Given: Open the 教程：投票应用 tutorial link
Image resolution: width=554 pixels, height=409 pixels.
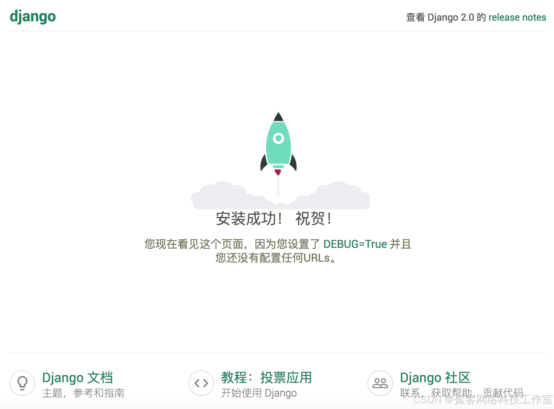Looking at the screenshot, I should (266, 378).
